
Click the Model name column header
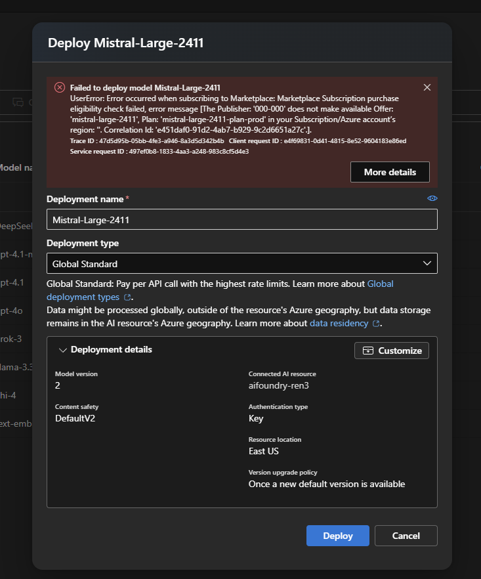16,167
